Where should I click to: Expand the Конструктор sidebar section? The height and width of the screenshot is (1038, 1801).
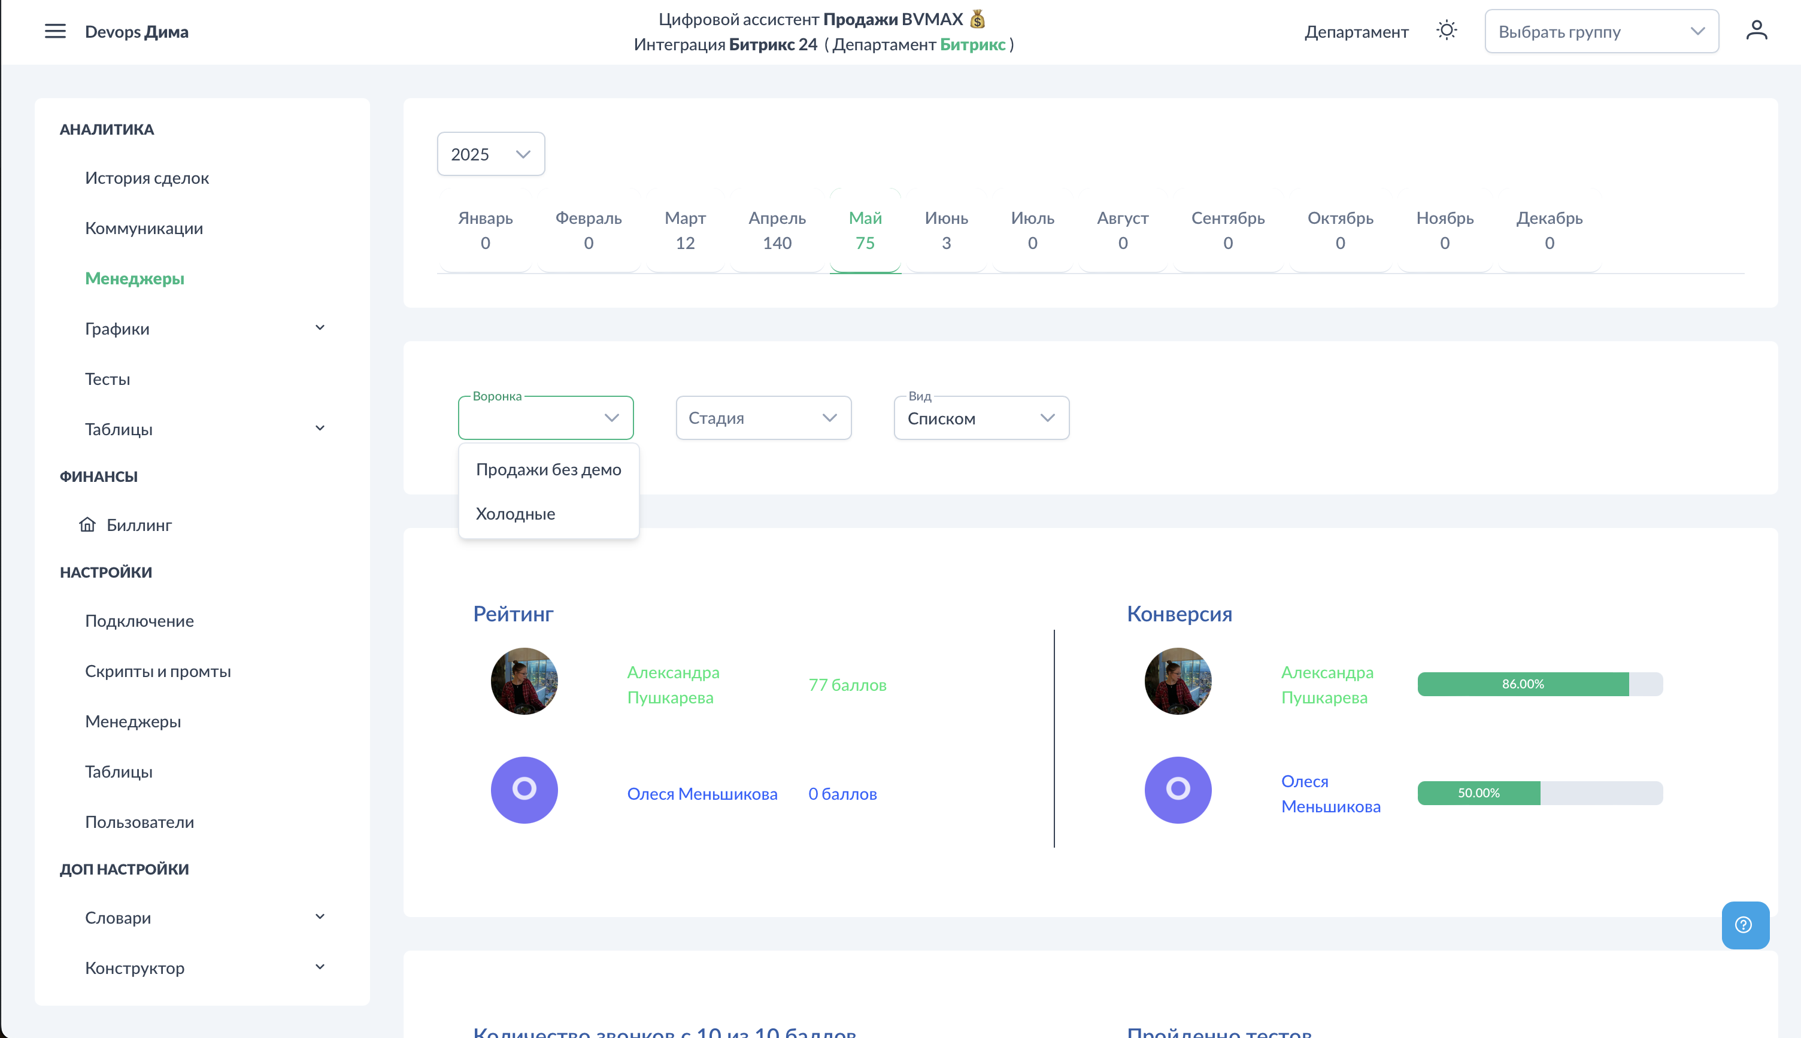coord(319,967)
